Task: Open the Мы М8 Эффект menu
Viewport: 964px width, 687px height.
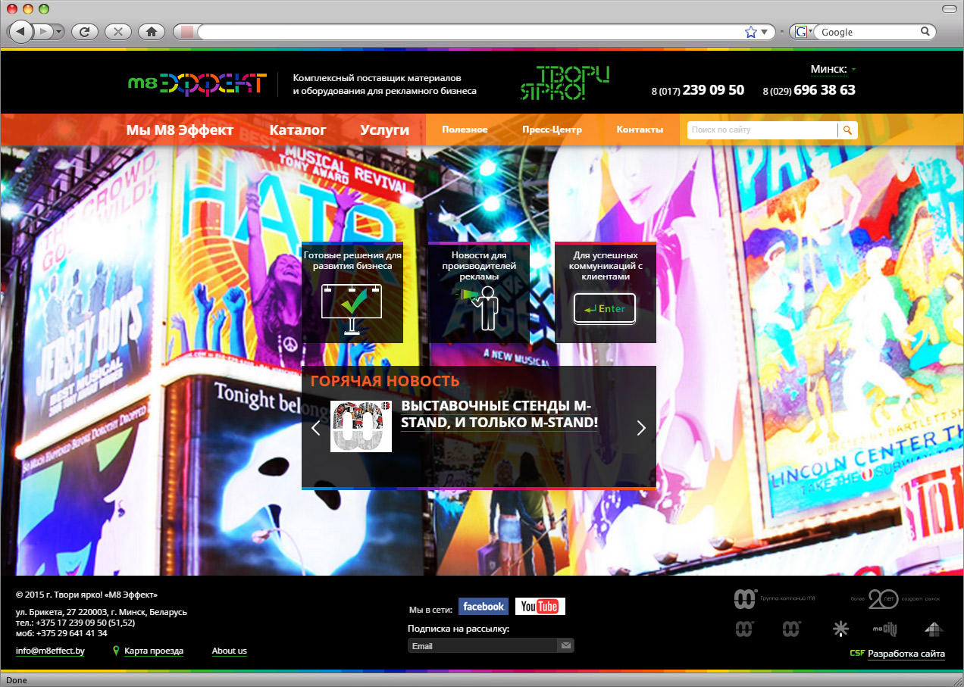Action: click(x=180, y=130)
